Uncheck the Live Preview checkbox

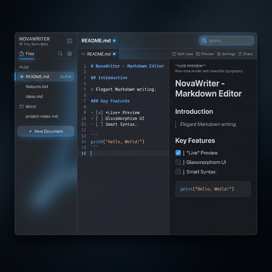[x=178, y=153]
